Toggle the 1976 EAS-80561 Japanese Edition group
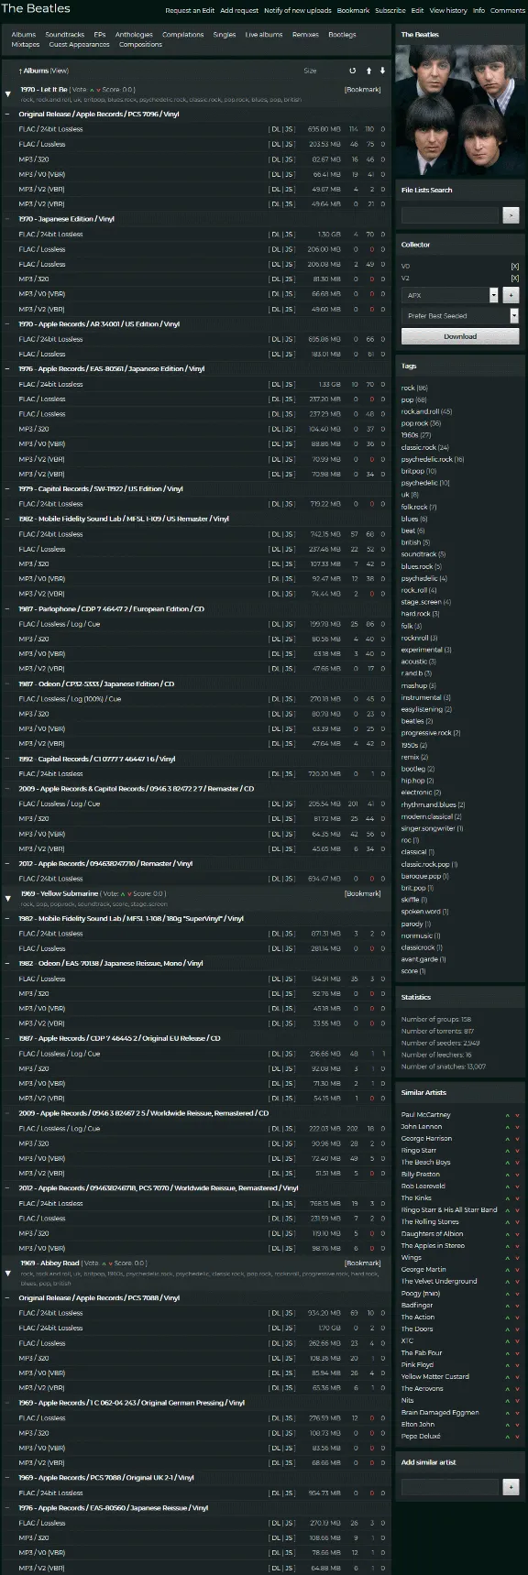This screenshot has width=528, height=1575. point(8,369)
